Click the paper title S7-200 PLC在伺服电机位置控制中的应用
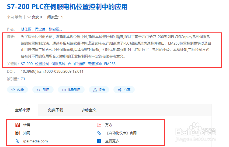 [67, 7]
